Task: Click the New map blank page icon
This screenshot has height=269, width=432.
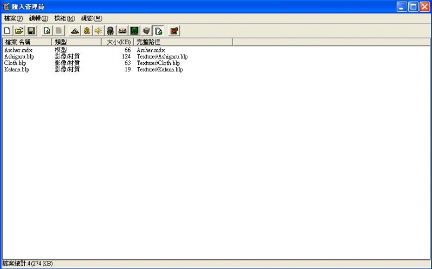Action: point(8,31)
